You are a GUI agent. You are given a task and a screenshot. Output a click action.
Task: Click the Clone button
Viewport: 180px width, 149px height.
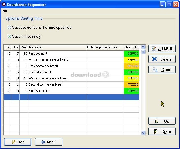162,70
